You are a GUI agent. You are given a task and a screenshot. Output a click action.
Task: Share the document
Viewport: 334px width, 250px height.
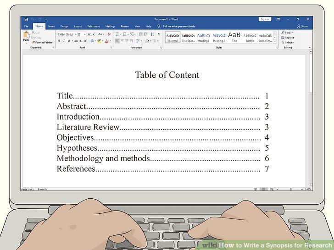[302, 26]
